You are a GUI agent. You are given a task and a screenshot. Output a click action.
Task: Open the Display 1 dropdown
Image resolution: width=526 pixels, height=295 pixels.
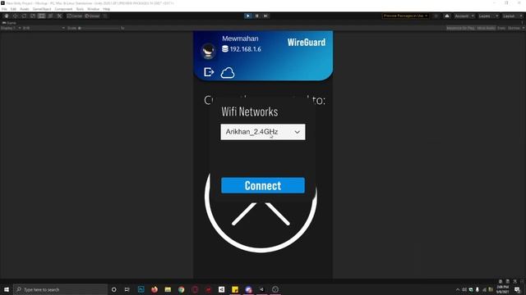[x=11, y=28]
